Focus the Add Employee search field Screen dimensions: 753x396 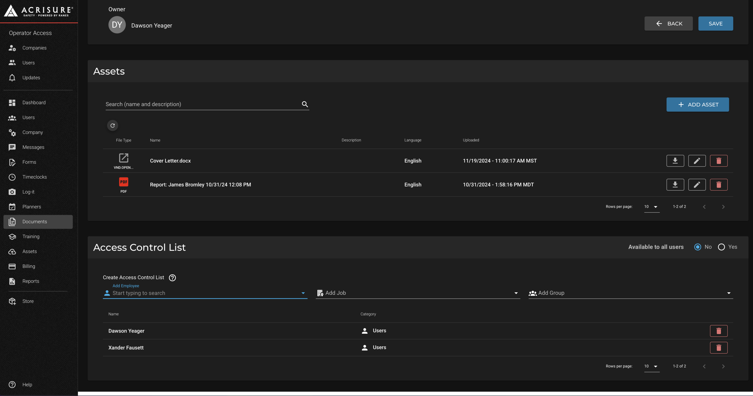(x=205, y=293)
